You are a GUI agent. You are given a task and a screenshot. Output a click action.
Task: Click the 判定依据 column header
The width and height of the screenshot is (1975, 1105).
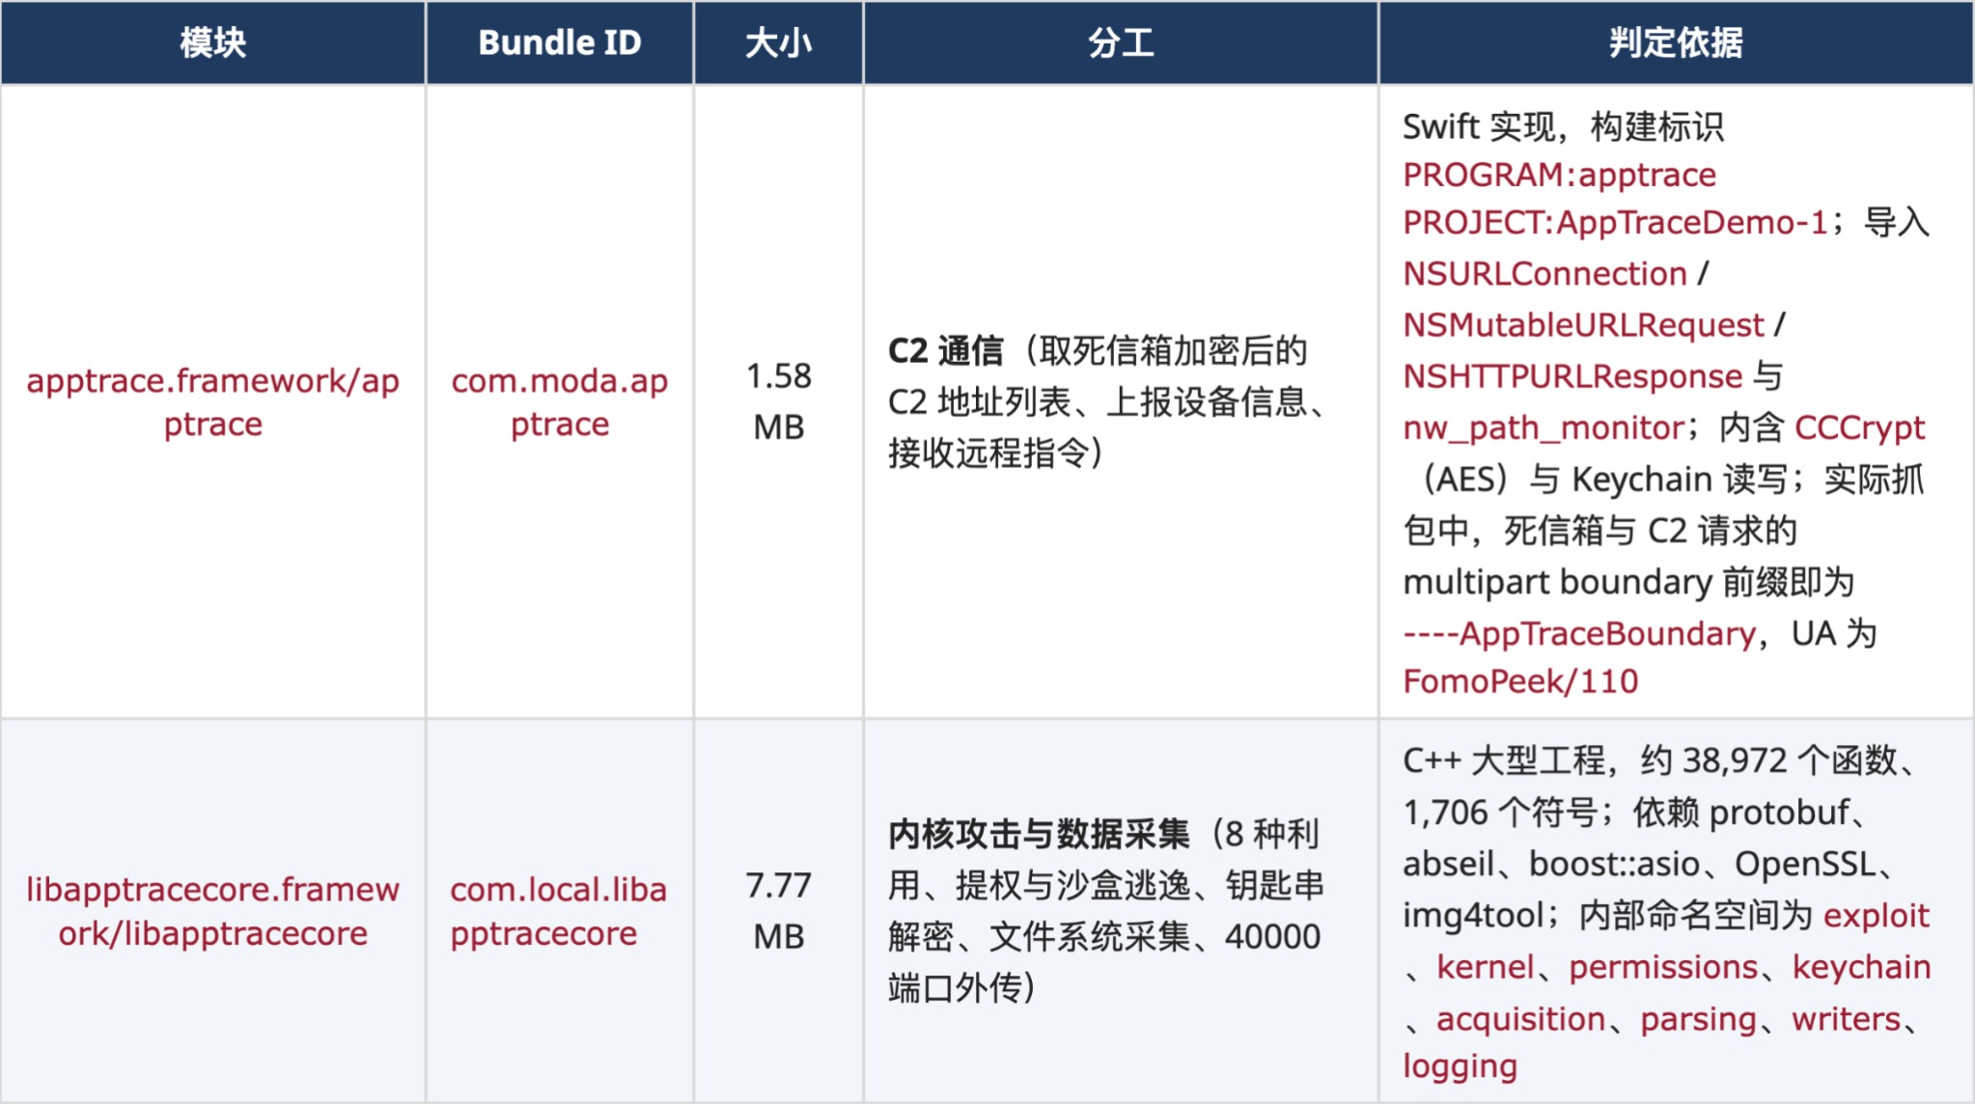click(x=1676, y=42)
